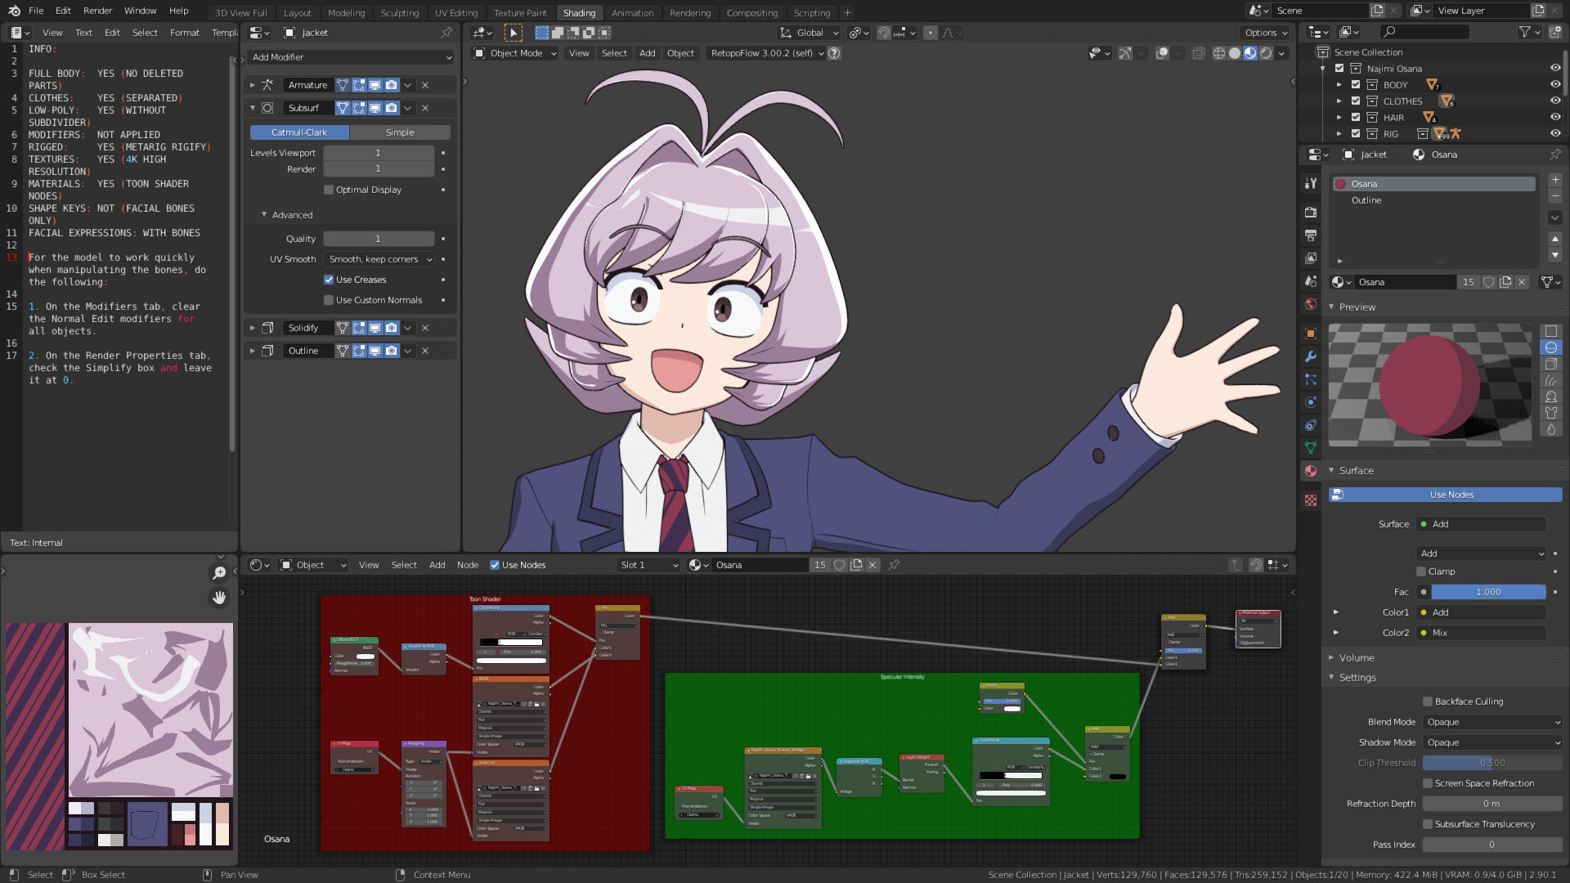Viewport: 1570px width, 883px height.
Task: Switch to the UV Editing workspace tab
Action: coord(456,12)
